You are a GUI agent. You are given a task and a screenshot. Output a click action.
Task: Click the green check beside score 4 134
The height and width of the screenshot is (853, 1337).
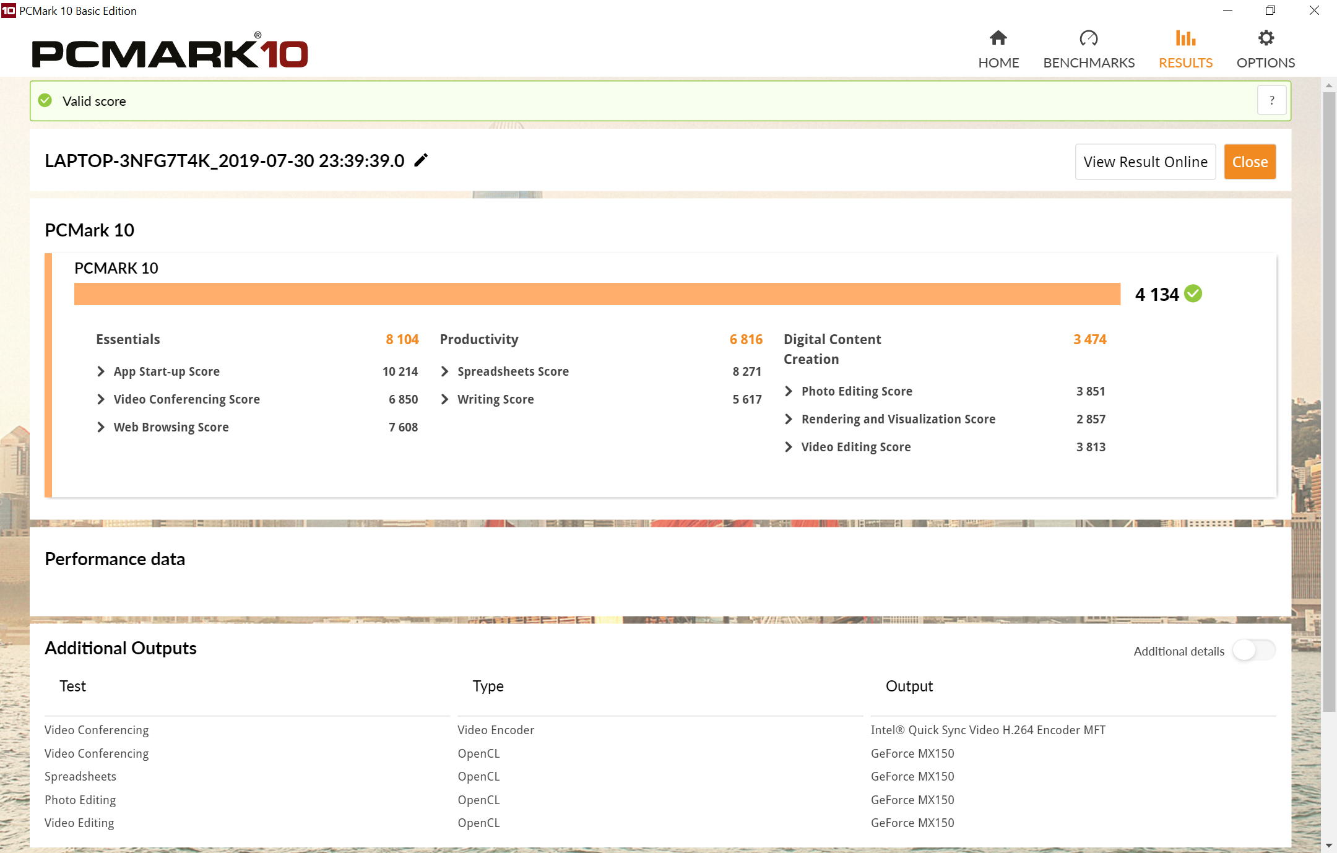coord(1193,293)
